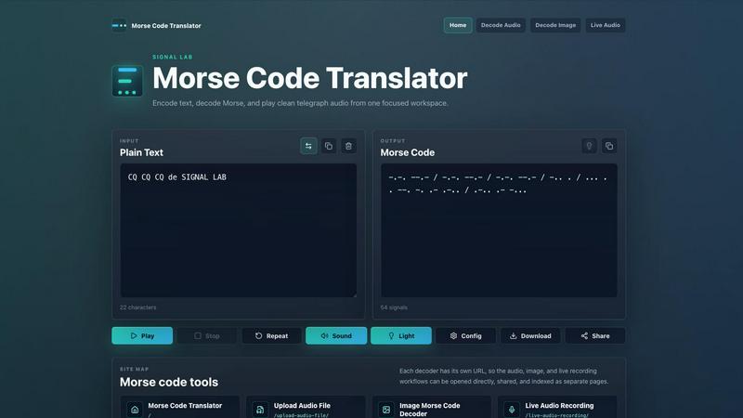Click the Morse Code output area

[x=499, y=230]
